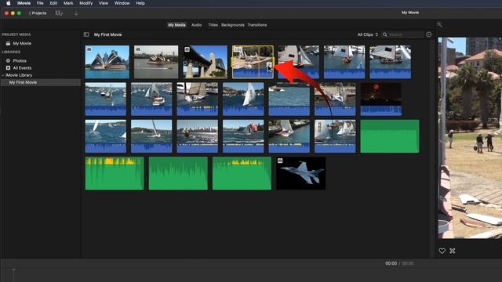Open the View menu
Screen dimensions: 502x282
tap(103, 3)
